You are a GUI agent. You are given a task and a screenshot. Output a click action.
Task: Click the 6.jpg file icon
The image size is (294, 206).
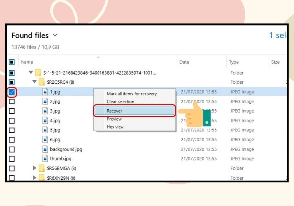[x=45, y=140]
